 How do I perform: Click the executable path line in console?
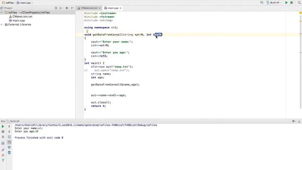[86, 125]
